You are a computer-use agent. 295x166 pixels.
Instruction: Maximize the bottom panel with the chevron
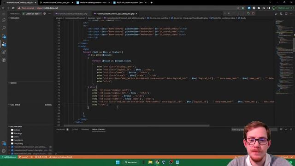(x=286, y=130)
